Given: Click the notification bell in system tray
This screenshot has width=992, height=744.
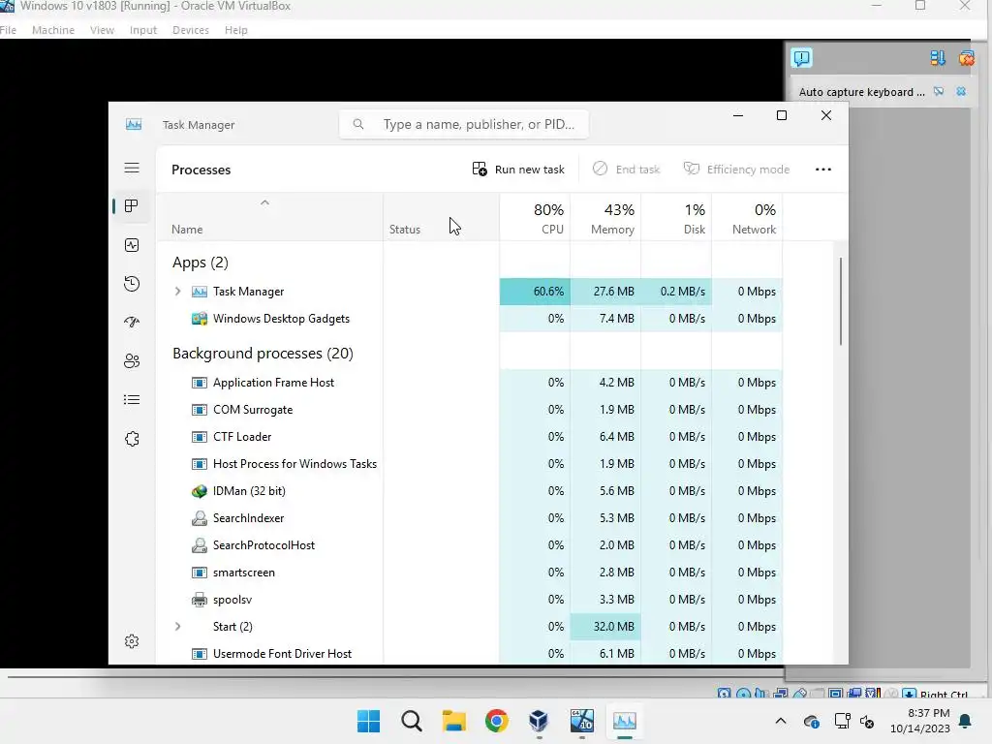Looking at the screenshot, I should (x=966, y=721).
